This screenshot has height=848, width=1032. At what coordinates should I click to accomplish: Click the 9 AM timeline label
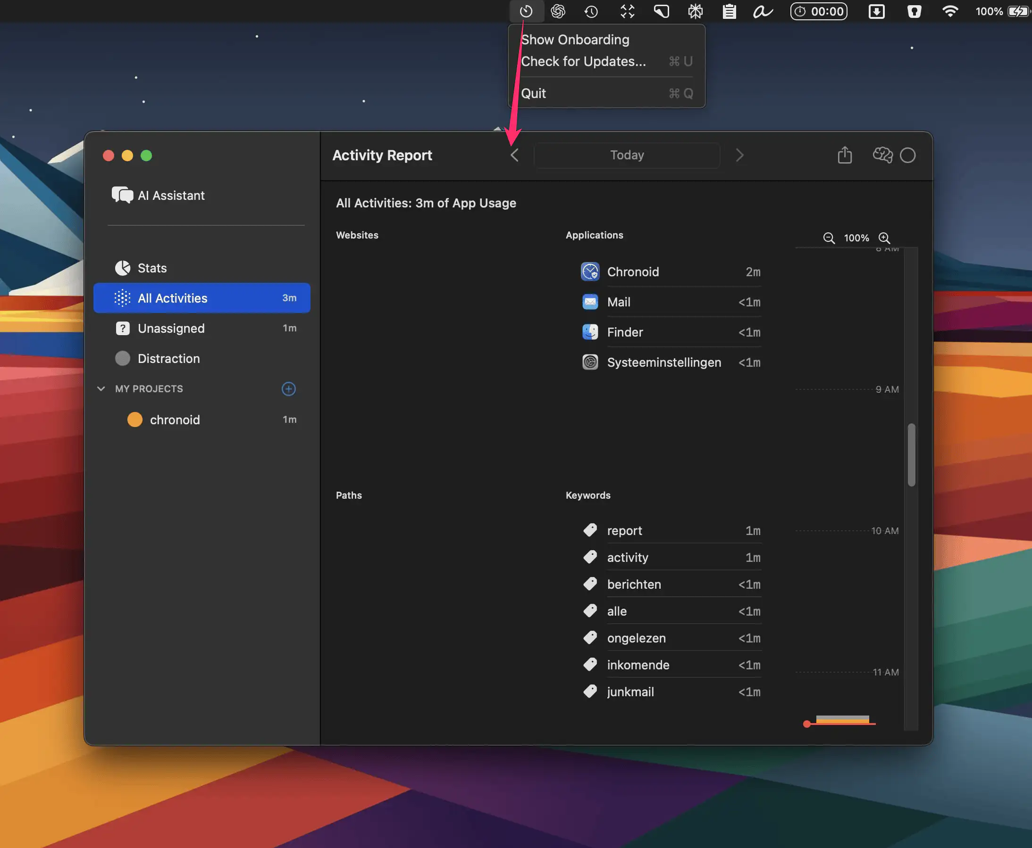coord(887,389)
